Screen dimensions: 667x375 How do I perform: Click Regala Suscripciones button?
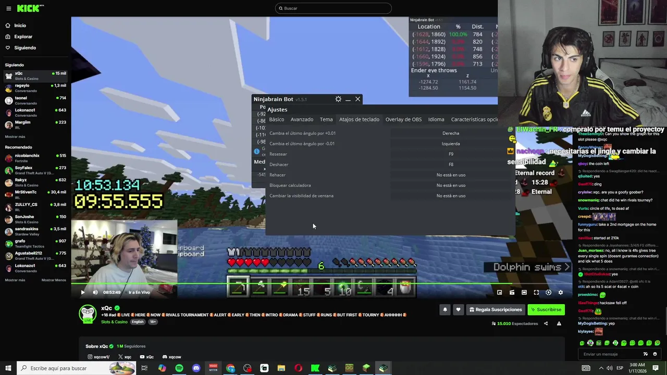(496, 309)
